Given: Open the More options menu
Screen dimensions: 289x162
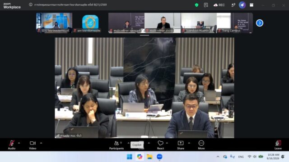Looking at the screenshot, I should click(201, 145).
